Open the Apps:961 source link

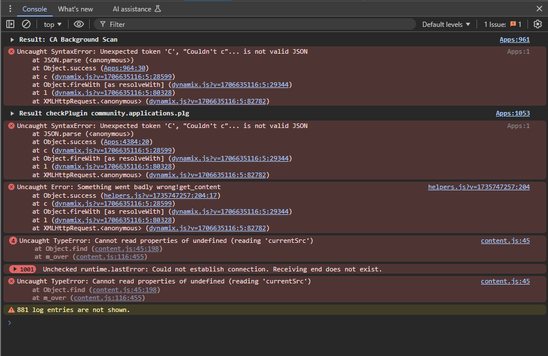click(514, 39)
